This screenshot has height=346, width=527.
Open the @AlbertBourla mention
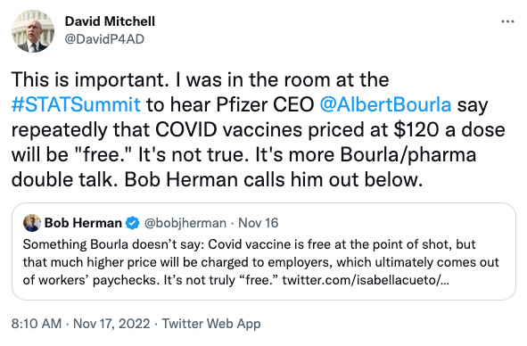pos(385,104)
